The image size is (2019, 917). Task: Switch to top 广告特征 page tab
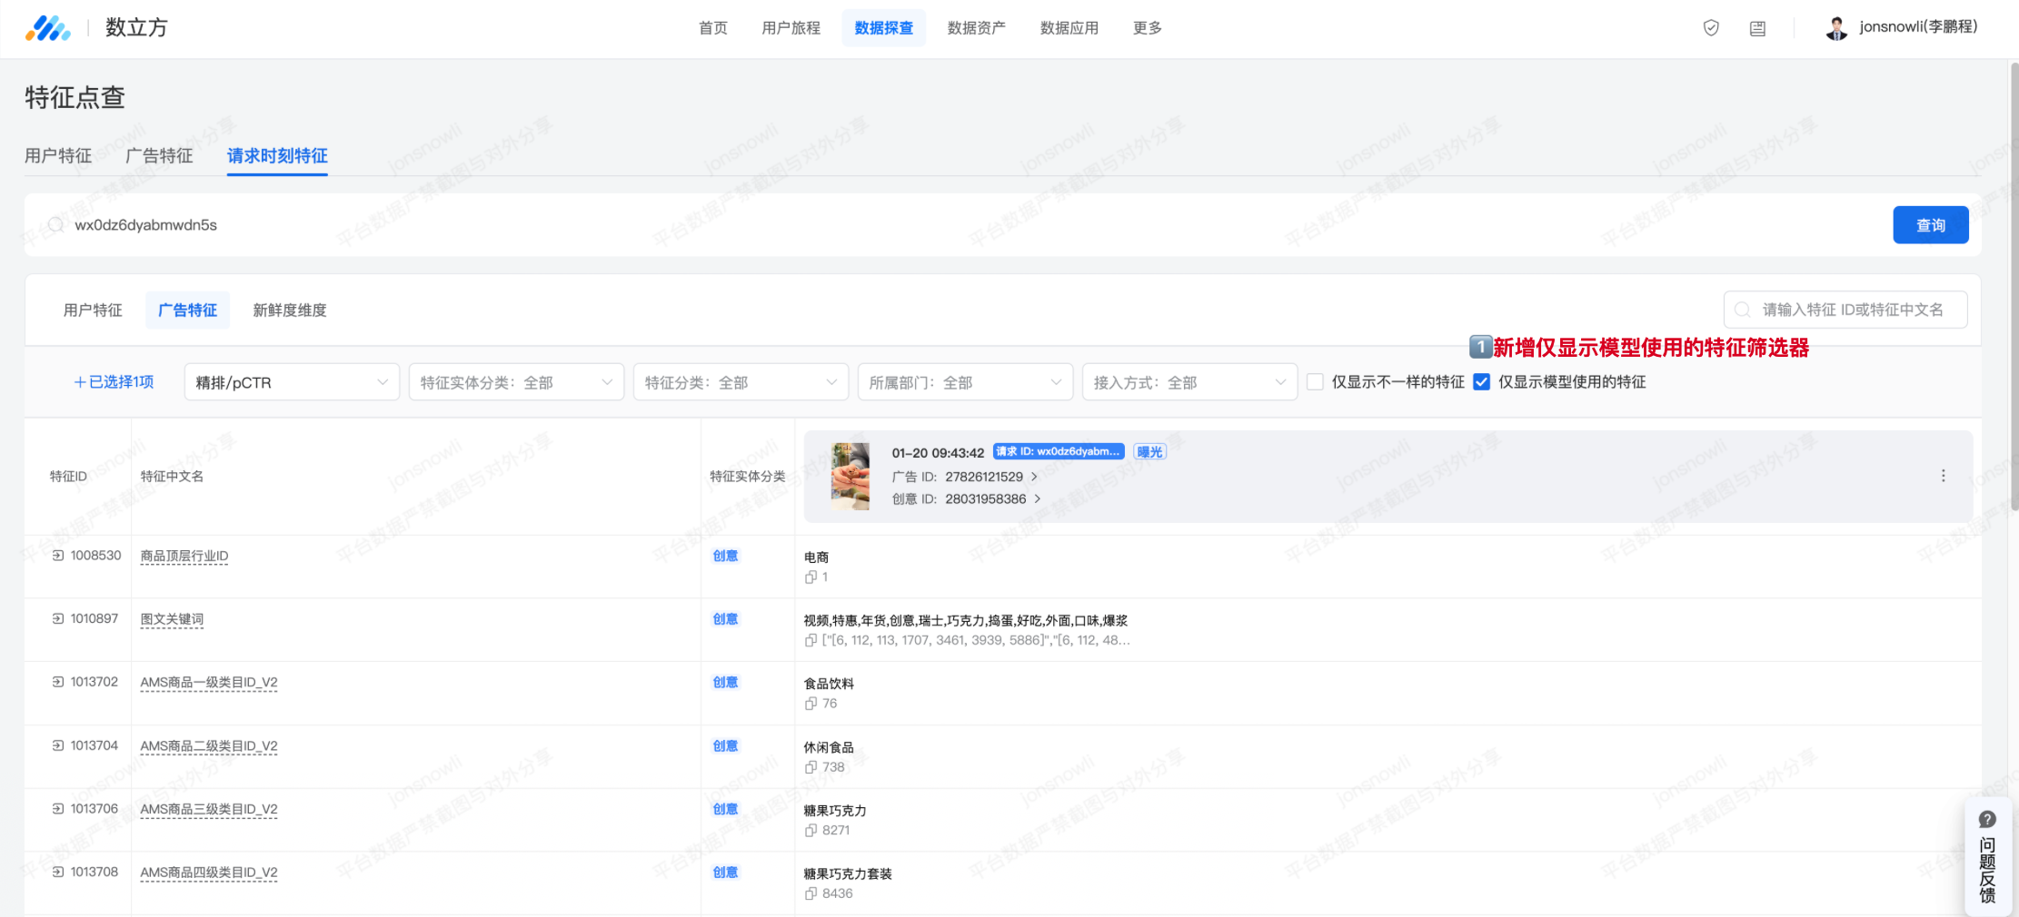coord(159,156)
